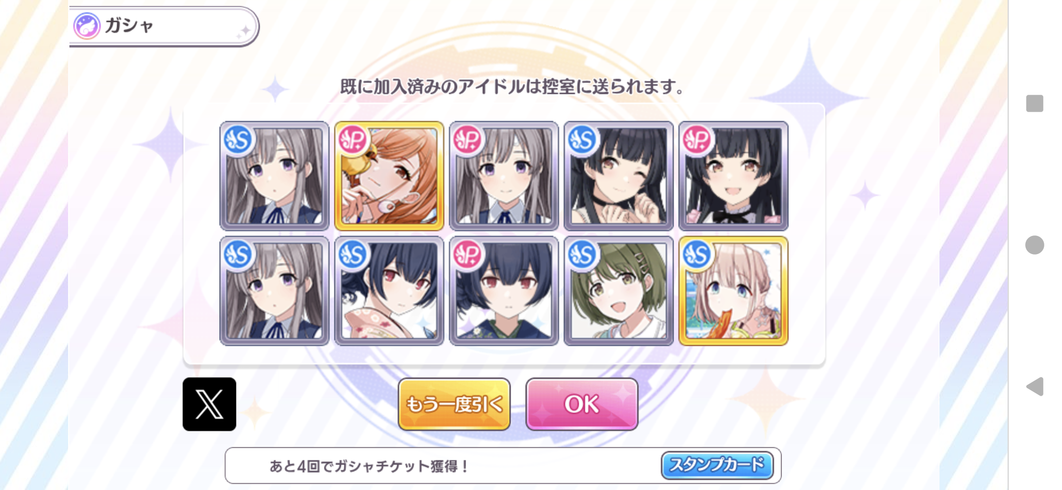Select the red-eyed dark-haired P card
Screen dimensions: 1062x490
pyautogui.click(x=504, y=291)
